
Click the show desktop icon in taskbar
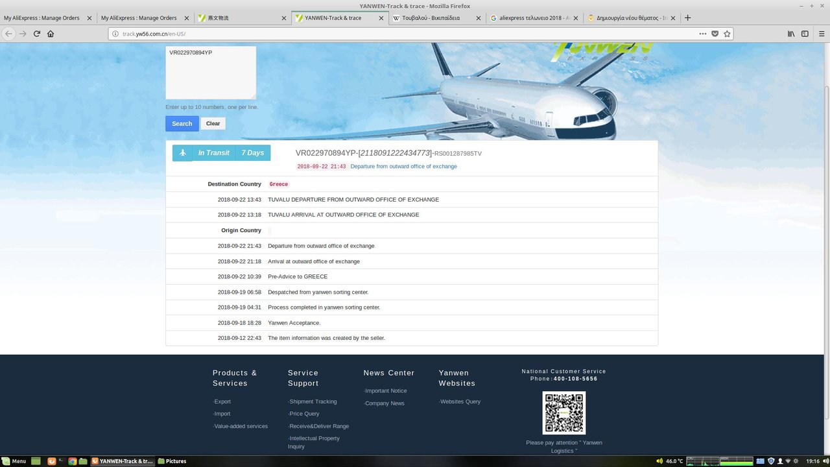point(36,461)
